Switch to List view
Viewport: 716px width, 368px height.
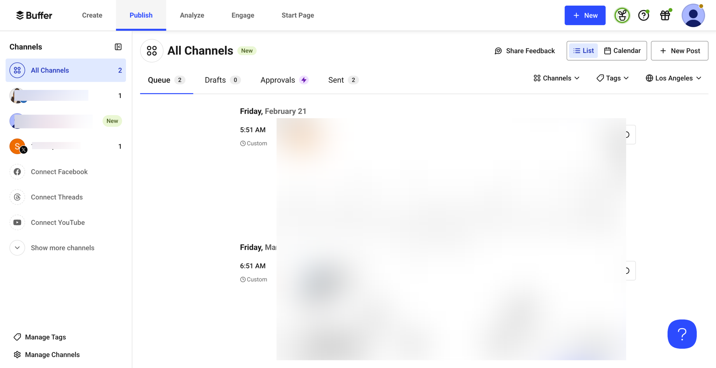coord(583,51)
